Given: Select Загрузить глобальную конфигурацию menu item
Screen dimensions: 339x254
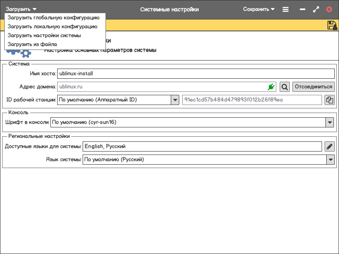Looking at the screenshot, I should [x=53, y=18].
